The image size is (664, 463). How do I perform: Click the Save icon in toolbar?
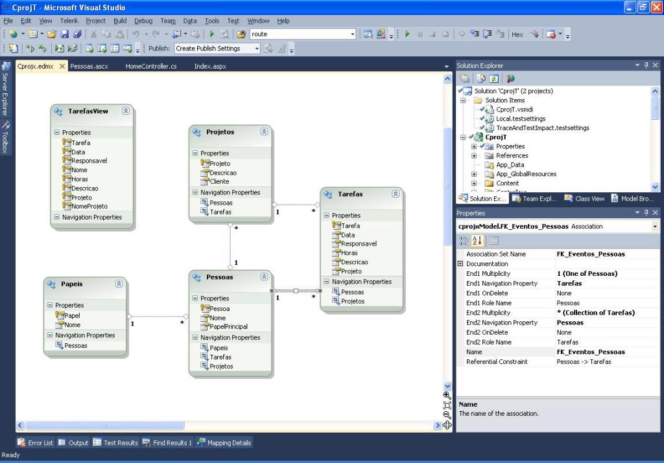point(64,34)
